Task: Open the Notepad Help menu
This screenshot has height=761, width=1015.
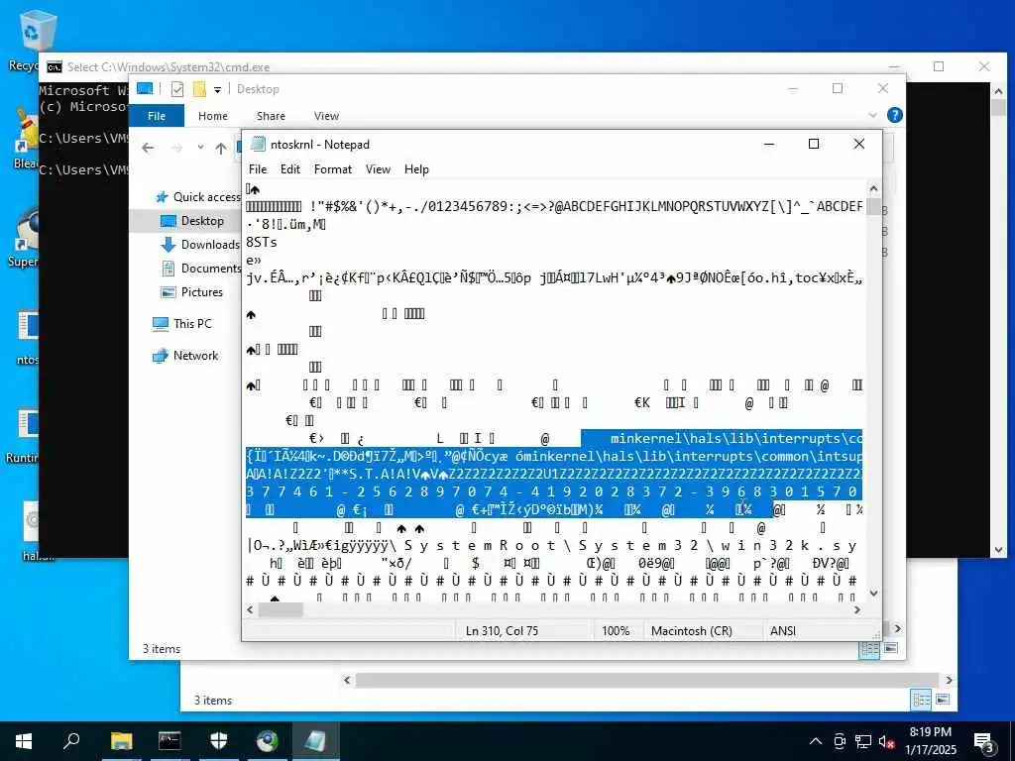Action: click(416, 168)
